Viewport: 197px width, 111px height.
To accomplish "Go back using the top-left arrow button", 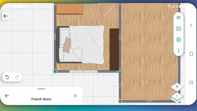I will (6, 16).
